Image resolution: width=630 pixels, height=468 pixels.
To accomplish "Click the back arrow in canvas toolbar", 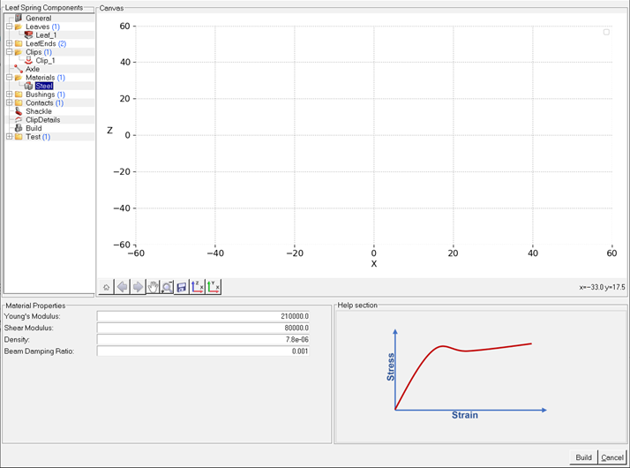I will pyautogui.click(x=123, y=287).
